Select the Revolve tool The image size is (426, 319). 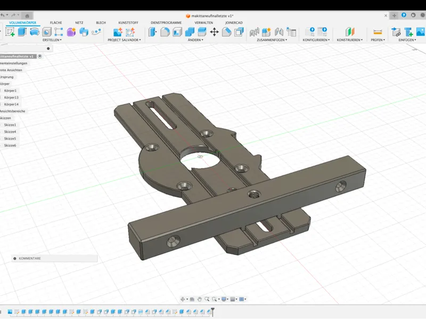[x=35, y=32]
